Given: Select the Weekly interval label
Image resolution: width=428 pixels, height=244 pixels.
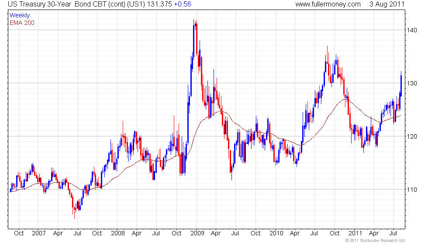Looking at the screenshot, I should click(x=20, y=15).
